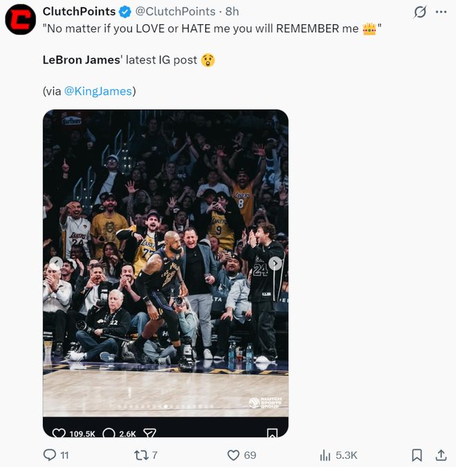Click the Instagram heart icon in the image
Viewport: 456px width, 467px height.
pos(59,433)
